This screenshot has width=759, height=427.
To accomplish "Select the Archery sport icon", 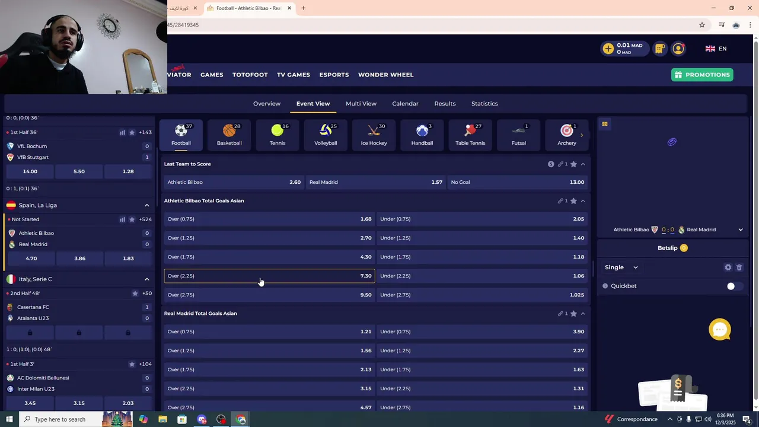I will click(x=567, y=135).
